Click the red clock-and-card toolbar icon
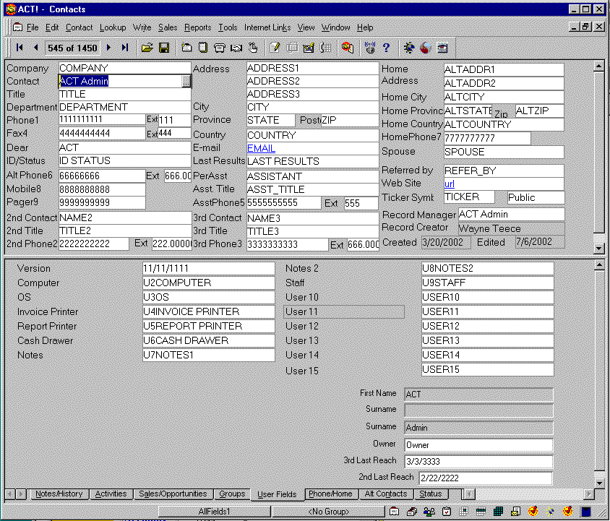The height and width of the screenshot is (521, 610). 348,48
